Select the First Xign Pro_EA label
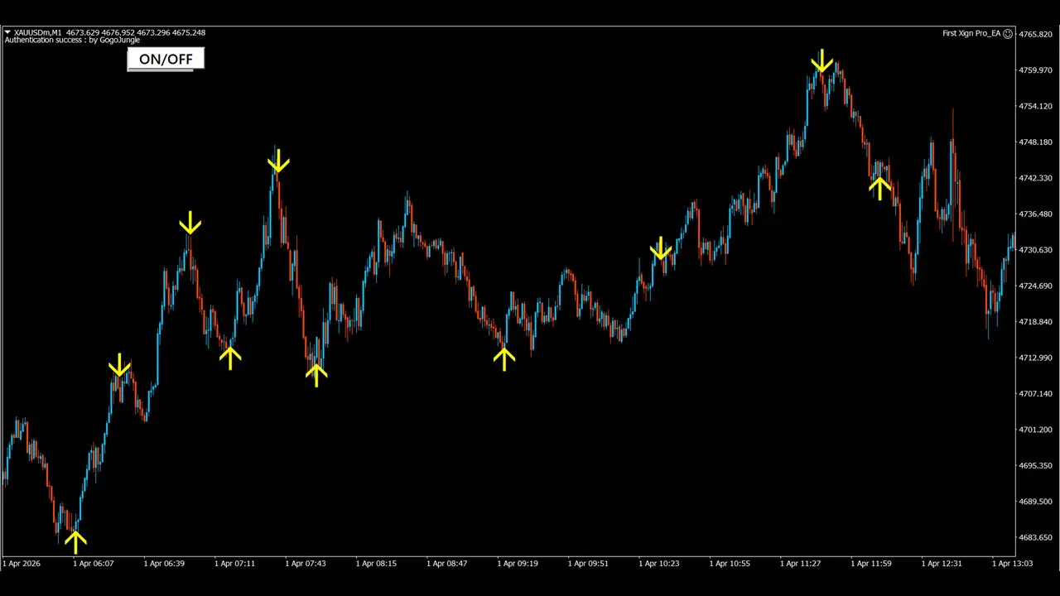This screenshot has height=596, width=1060. (971, 34)
